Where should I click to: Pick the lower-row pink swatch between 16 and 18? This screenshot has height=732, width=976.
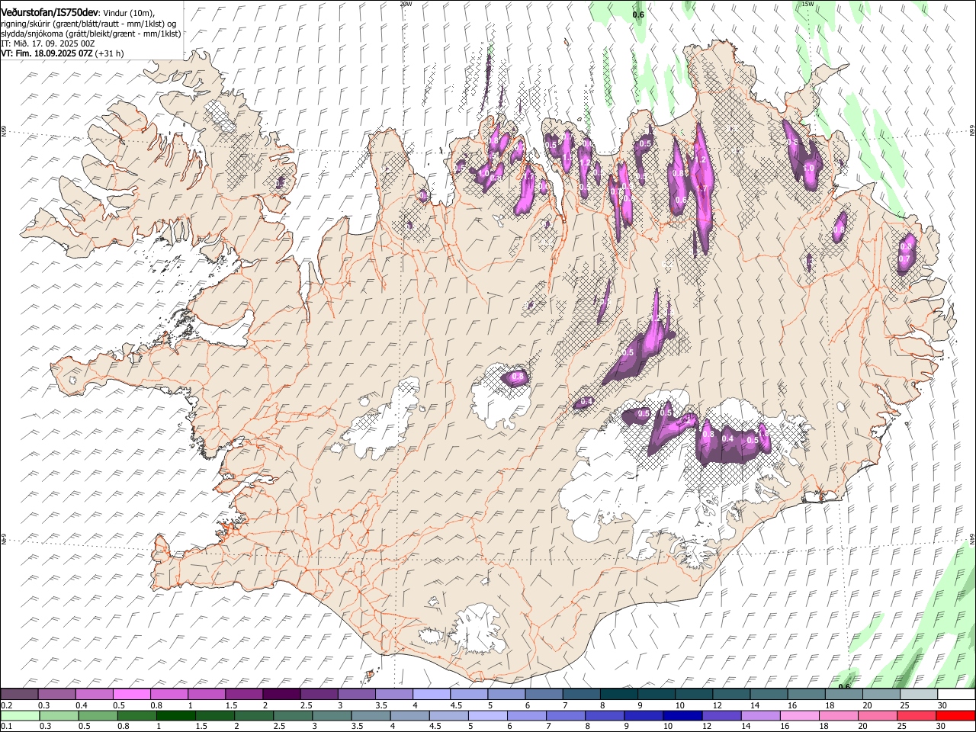click(799, 716)
